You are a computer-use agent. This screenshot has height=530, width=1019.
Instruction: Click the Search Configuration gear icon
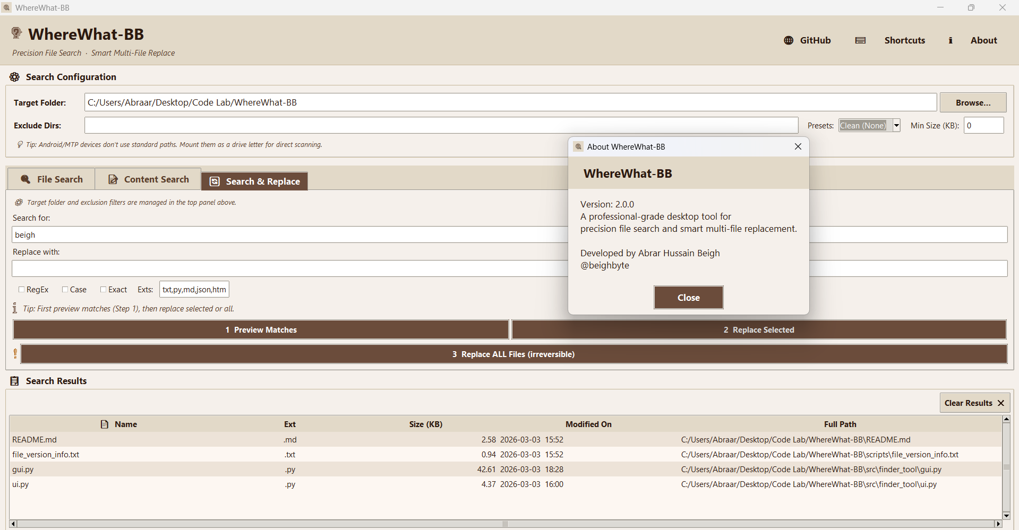[x=15, y=77]
